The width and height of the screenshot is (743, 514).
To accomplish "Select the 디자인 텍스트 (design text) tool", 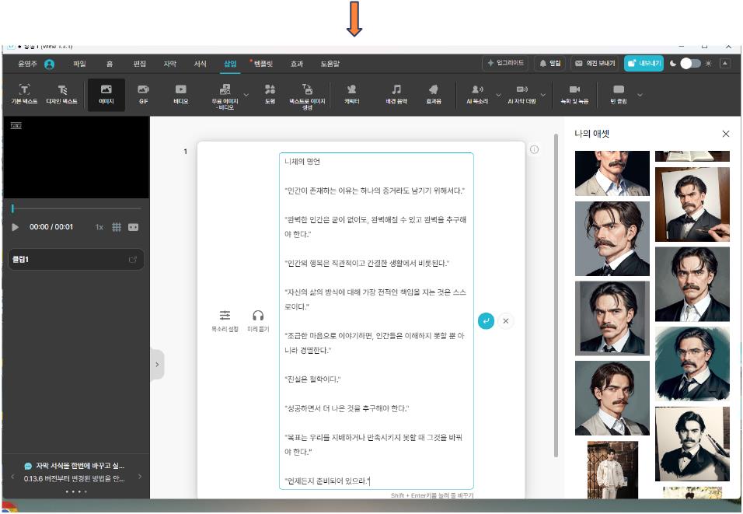I will click(x=61, y=94).
